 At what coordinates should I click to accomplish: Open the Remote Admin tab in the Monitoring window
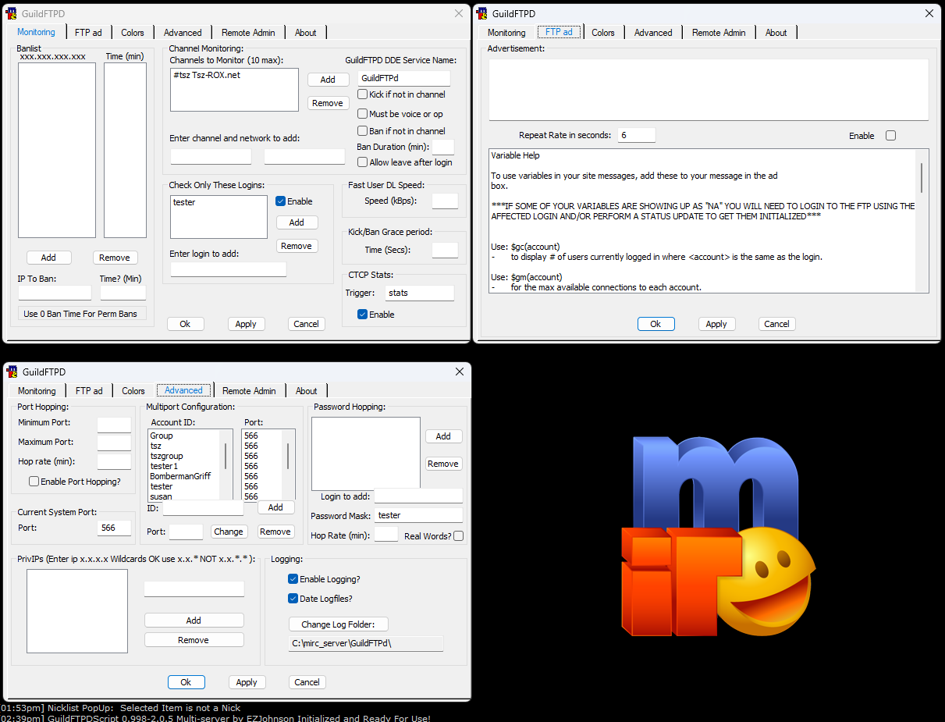[248, 33]
